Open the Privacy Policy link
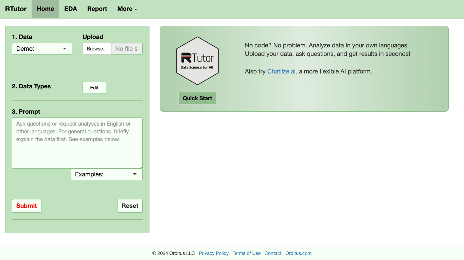This screenshot has width=464, height=260. pyautogui.click(x=214, y=253)
